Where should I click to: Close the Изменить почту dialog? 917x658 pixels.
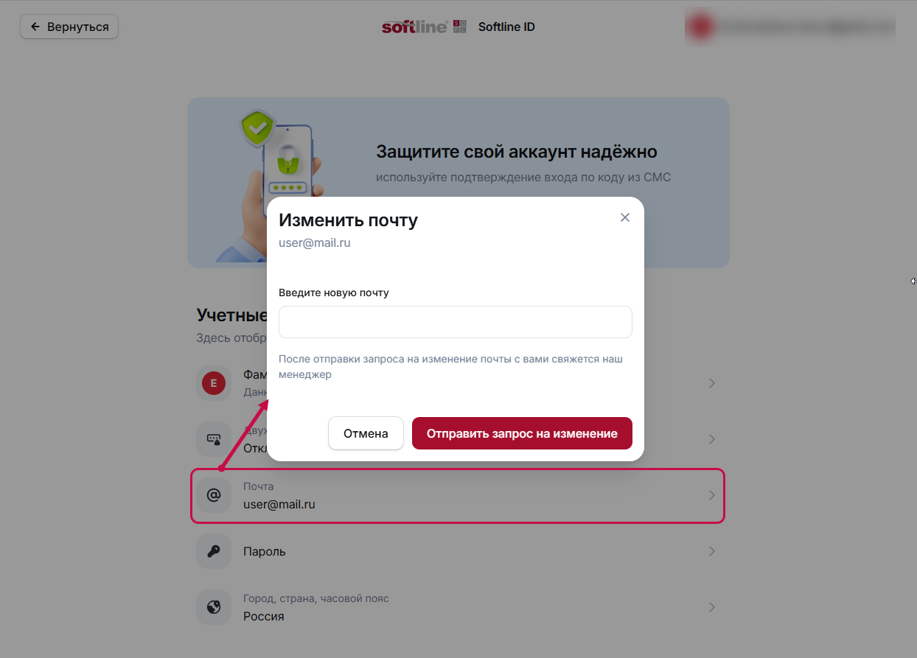click(625, 217)
